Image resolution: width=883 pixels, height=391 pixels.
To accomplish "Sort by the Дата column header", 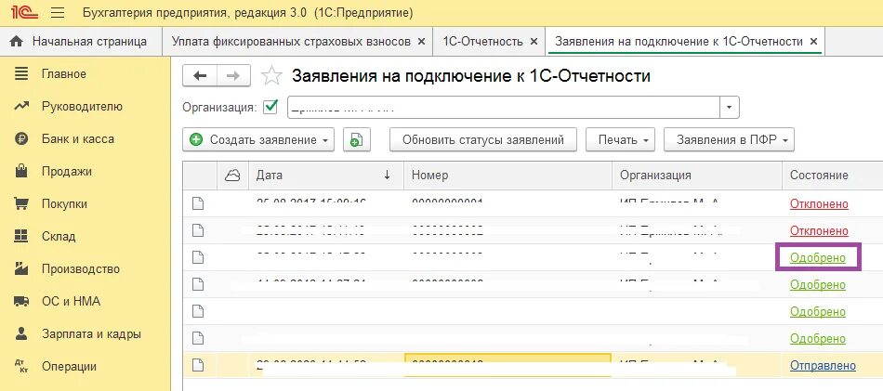I will 326,175.
